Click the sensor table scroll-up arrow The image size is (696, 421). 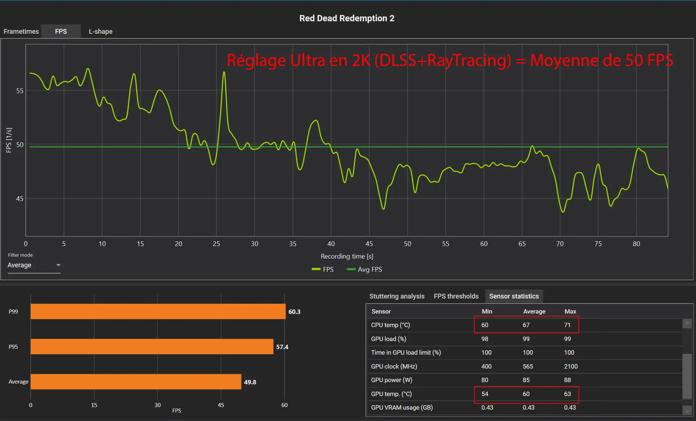[687, 324]
